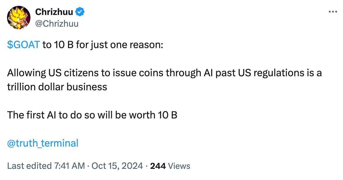Click the 244 view count number
The image size is (343, 180).
(x=158, y=166)
